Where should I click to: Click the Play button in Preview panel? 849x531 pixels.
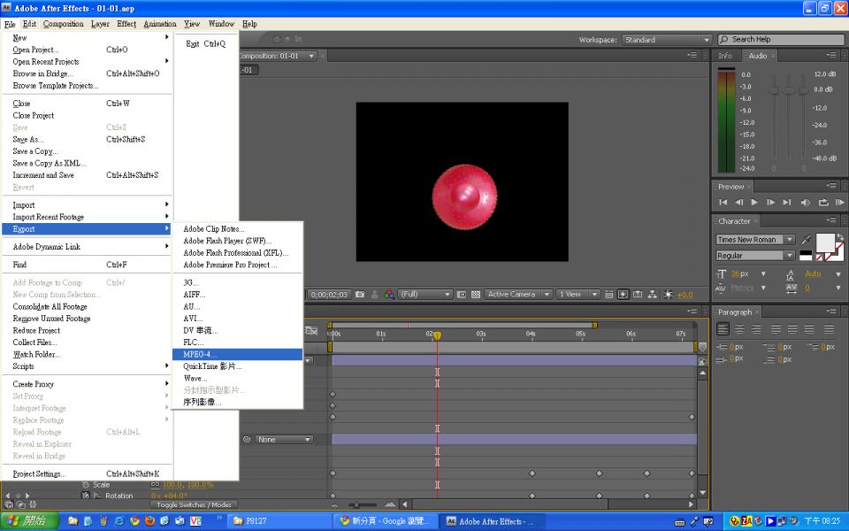click(754, 203)
